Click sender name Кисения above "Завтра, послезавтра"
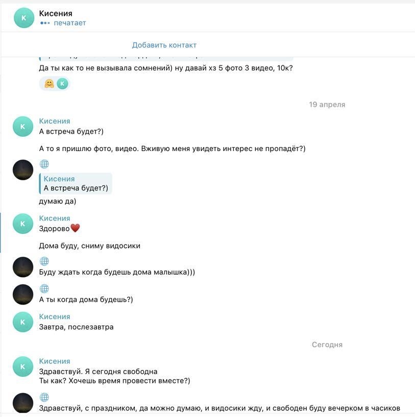The height and width of the screenshot is (417, 415). [55, 316]
